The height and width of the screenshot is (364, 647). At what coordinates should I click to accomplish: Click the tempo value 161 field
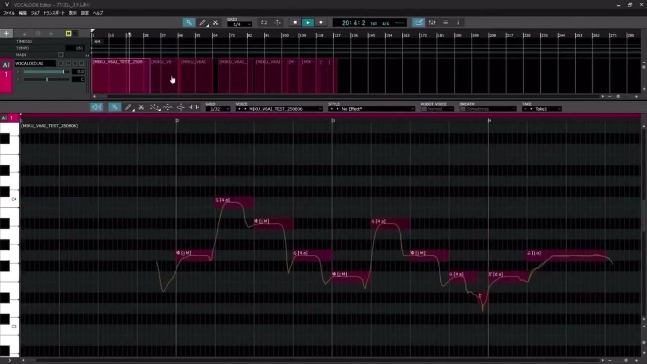[76, 48]
